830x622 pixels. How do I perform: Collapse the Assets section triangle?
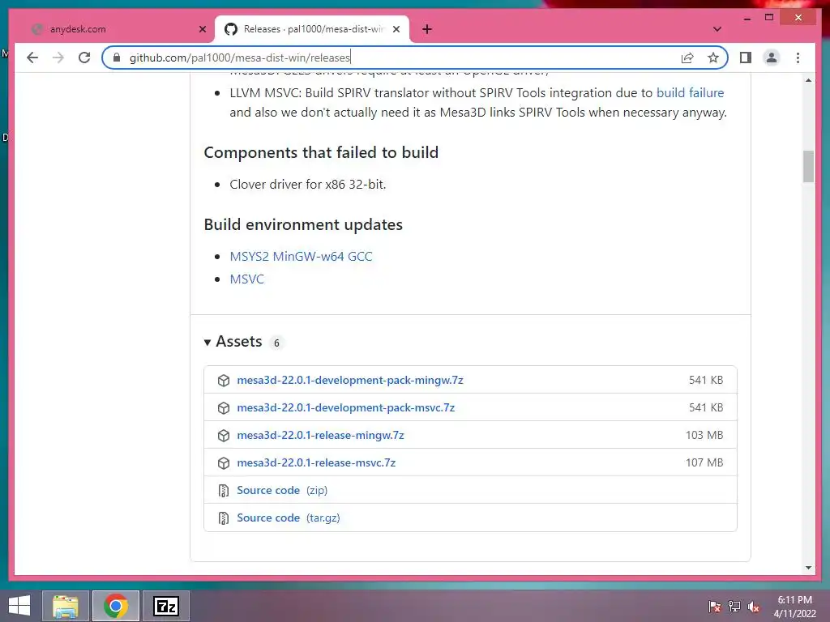point(207,343)
